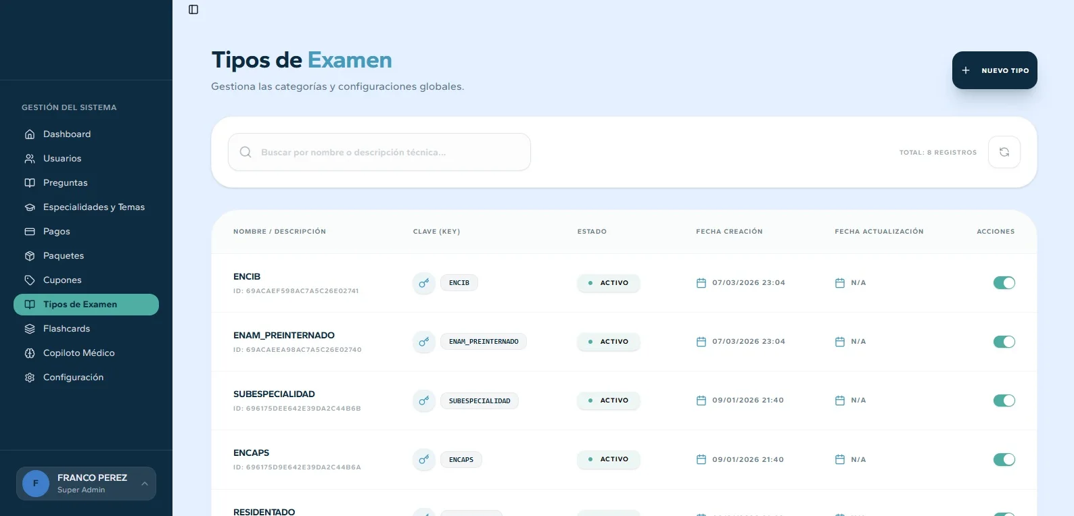Viewport: 1074px width, 516px height.
Task: Open the Paquetes section
Action: (86, 255)
